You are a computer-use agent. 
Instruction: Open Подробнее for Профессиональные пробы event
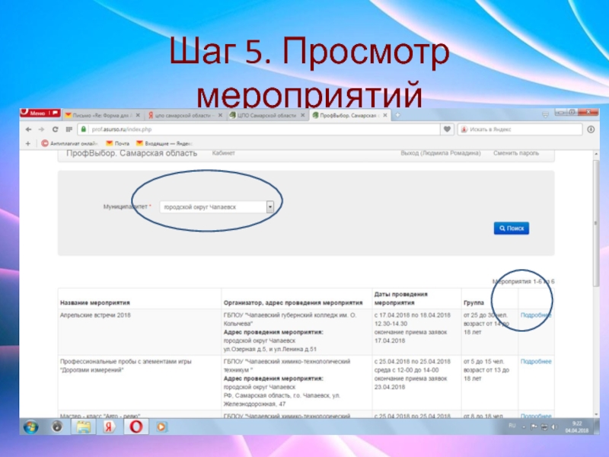535,361
